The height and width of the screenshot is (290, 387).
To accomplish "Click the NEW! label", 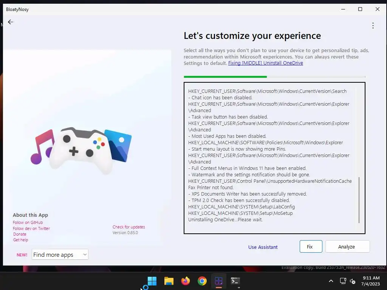I will tap(22, 255).
